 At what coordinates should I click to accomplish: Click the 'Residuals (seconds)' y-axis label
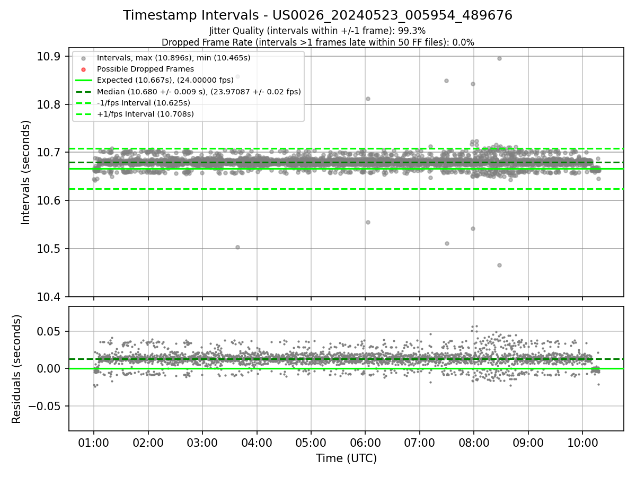coord(16,369)
